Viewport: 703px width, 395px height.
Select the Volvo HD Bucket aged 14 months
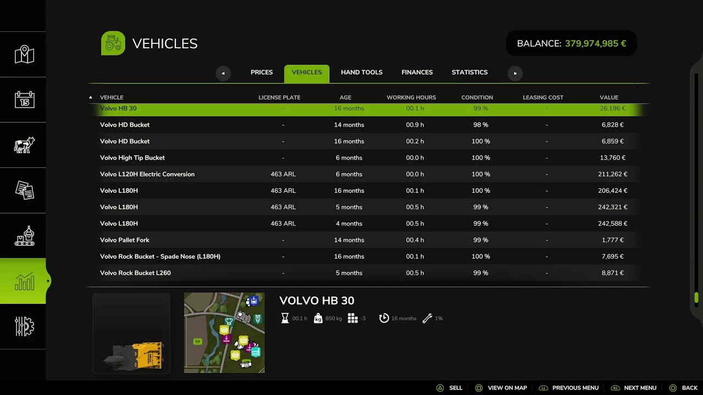point(369,125)
